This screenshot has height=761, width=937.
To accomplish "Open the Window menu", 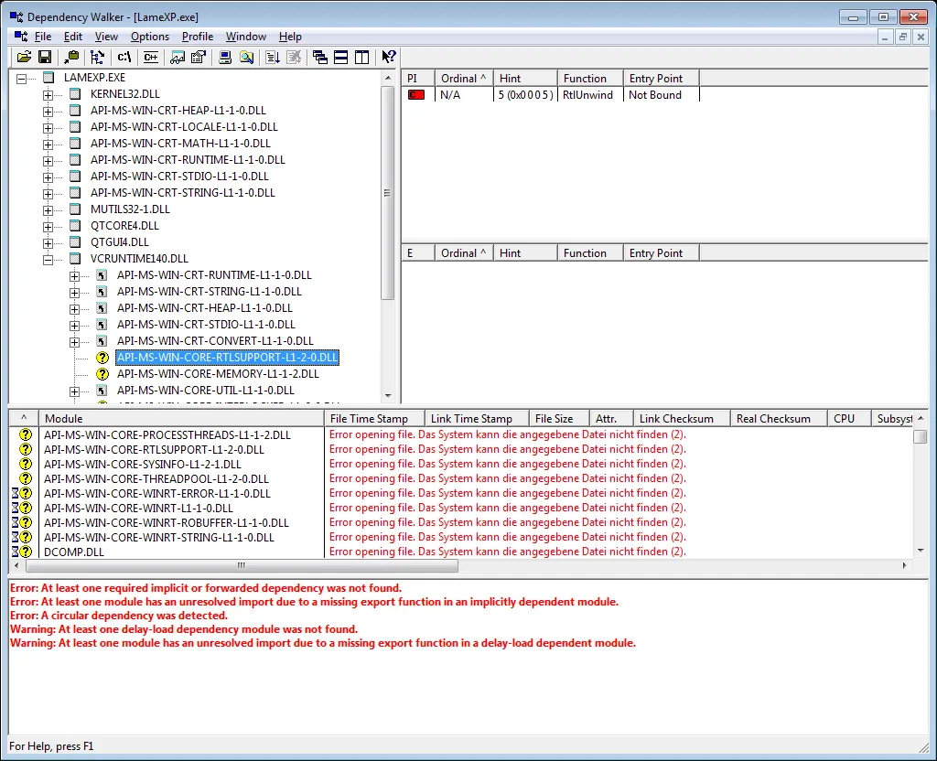I will [245, 37].
